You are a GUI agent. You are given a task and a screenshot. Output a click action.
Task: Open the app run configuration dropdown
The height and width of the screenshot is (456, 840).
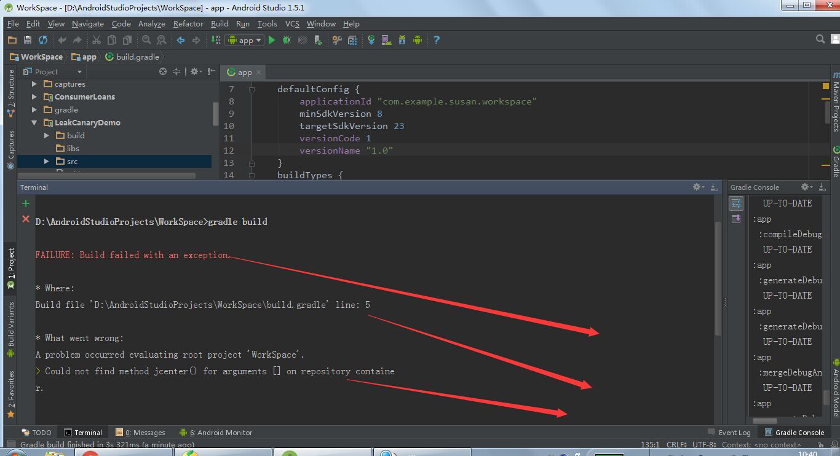[x=244, y=40]
